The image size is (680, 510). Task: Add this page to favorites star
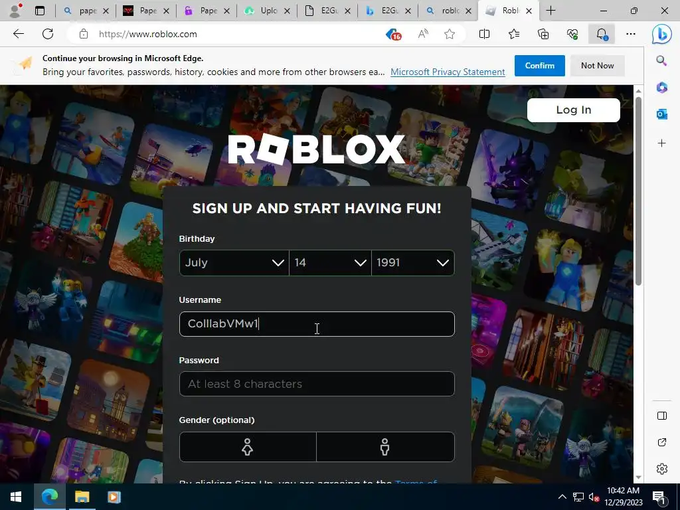[x=450, y=34]
